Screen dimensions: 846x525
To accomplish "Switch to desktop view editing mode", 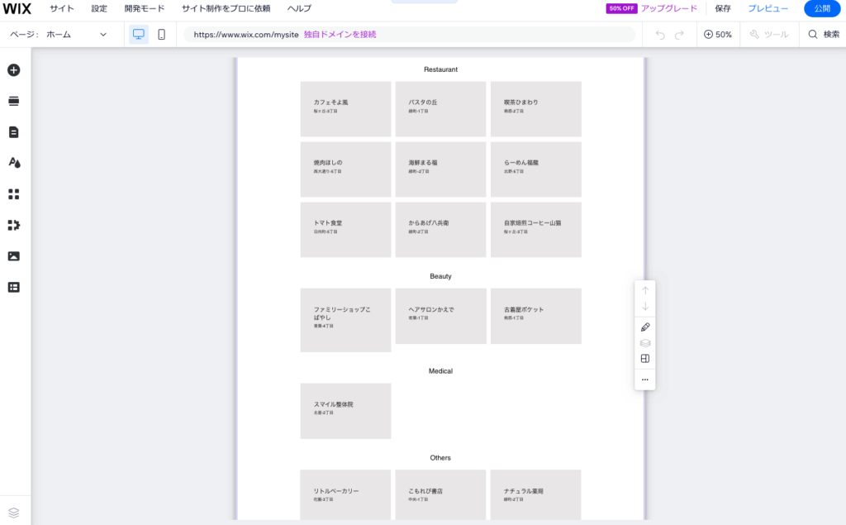I will [x=138, y=35].
